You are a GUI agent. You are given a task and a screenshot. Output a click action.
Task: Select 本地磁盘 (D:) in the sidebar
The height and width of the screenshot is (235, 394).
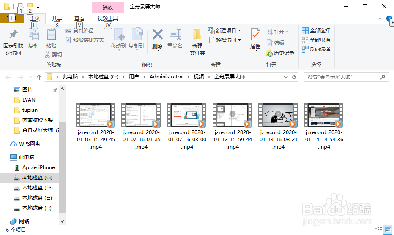38,188
